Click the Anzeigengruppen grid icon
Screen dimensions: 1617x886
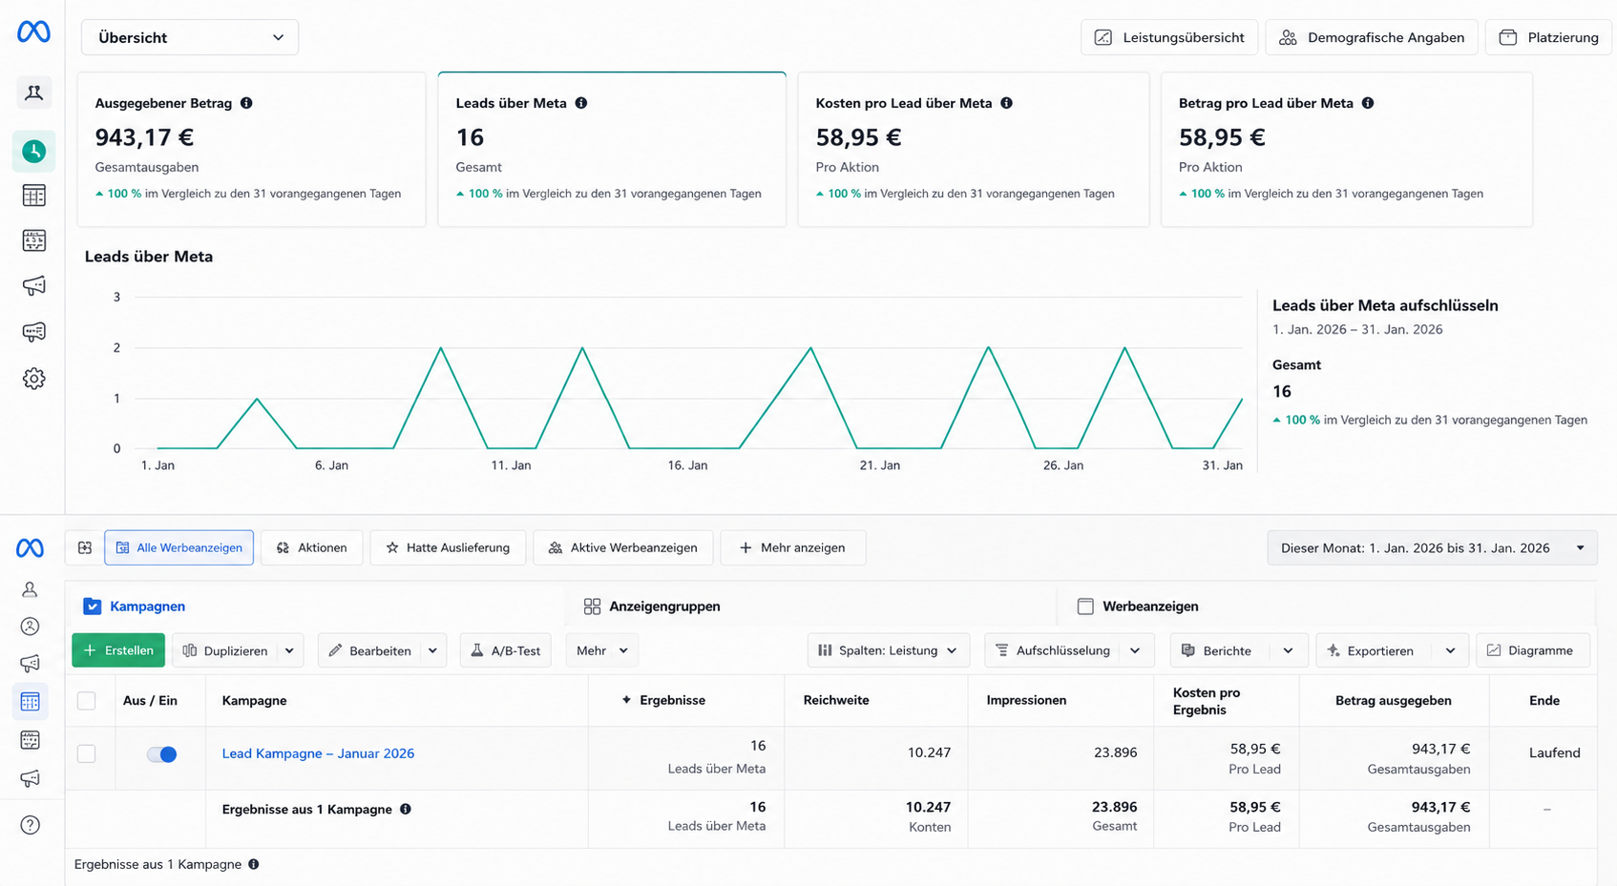pos(592,607)
